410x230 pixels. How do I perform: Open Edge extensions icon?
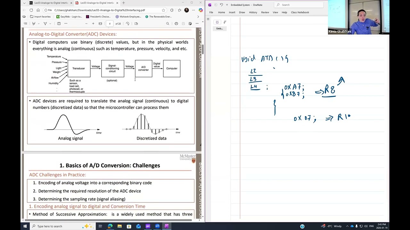coord(172,10)
